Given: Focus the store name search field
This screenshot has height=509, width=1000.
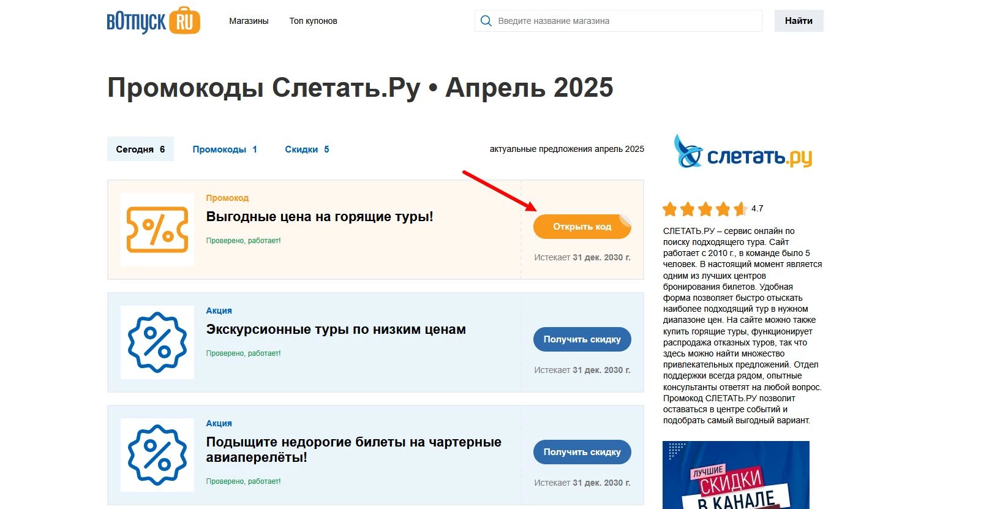Looking at the screenshot, I should (618, 21).
